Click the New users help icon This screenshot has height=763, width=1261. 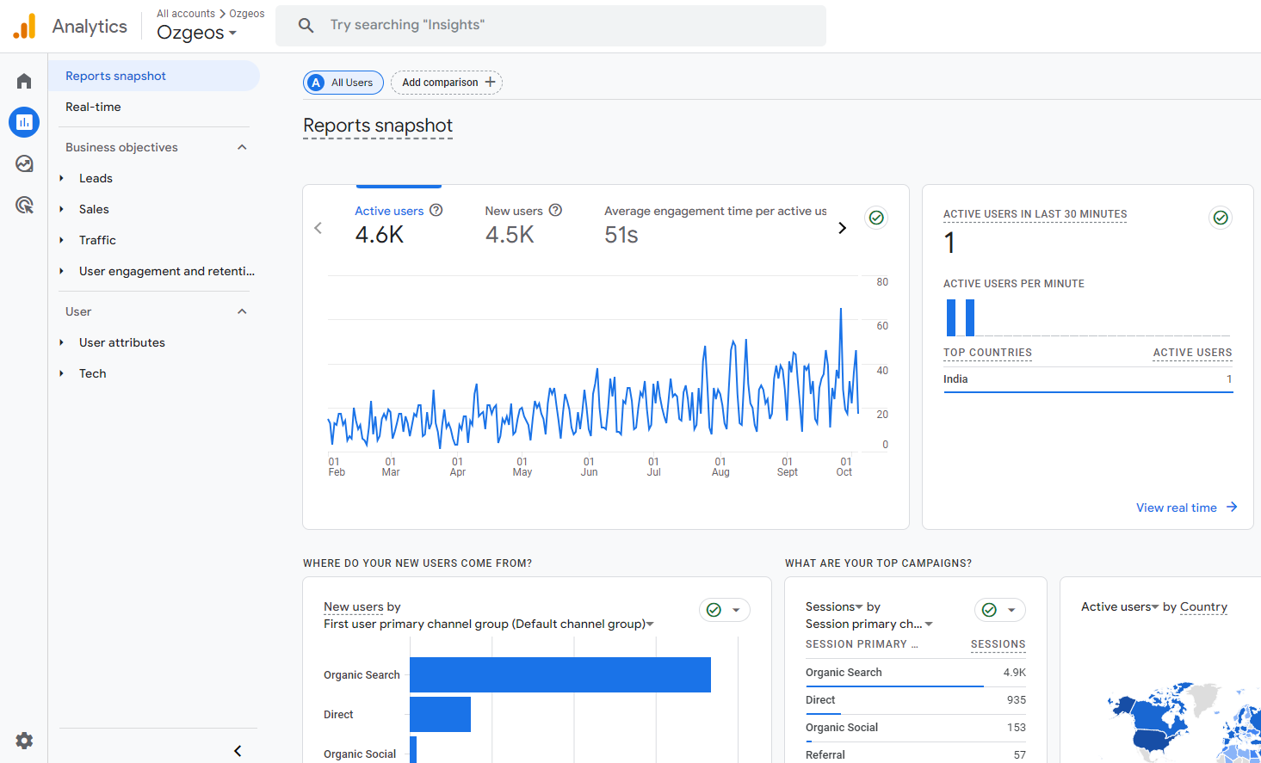tap(555, 211)
